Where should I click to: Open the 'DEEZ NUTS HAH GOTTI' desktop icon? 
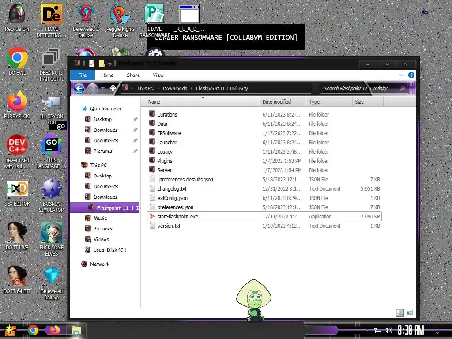pos(51,64)
